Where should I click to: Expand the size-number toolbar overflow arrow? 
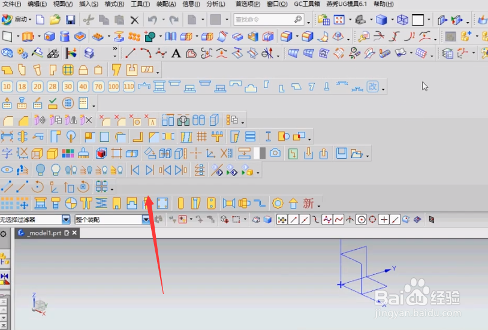383,90
